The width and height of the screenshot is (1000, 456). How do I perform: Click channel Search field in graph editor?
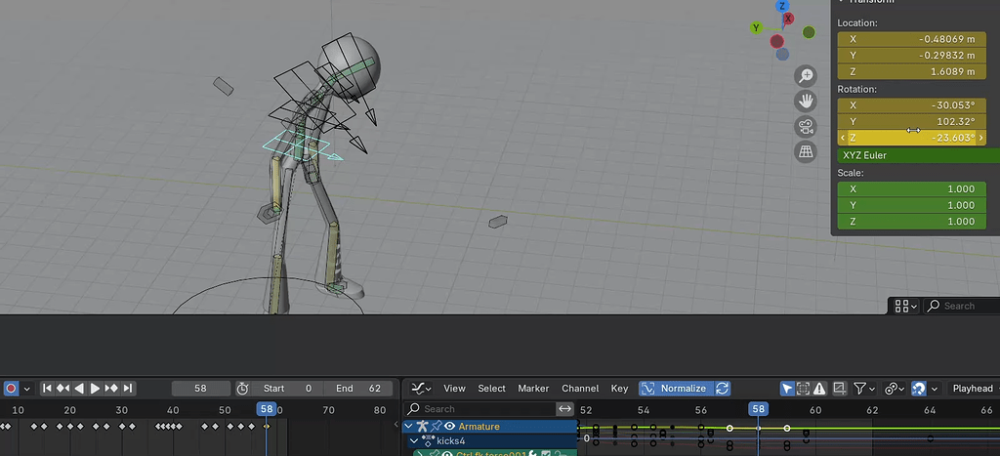click(481, 409)
